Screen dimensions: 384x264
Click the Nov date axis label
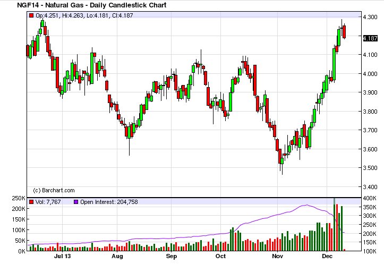tap(277, 256)
